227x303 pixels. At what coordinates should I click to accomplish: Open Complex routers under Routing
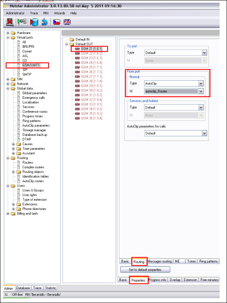33,168
